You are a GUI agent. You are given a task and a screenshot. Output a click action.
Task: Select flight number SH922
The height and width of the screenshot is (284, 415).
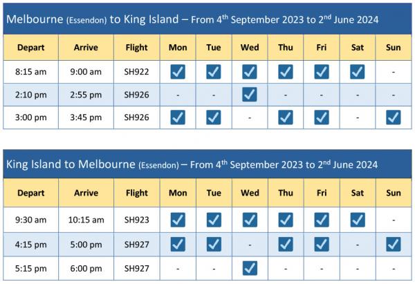(x=137, y=71)
